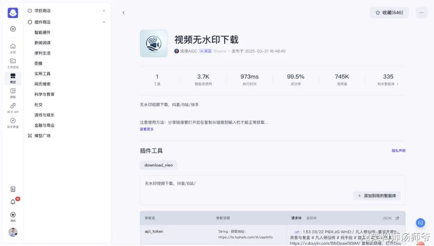Select 图像 category
Viewport: 434px width, 246px height.
tap(38, 64)
